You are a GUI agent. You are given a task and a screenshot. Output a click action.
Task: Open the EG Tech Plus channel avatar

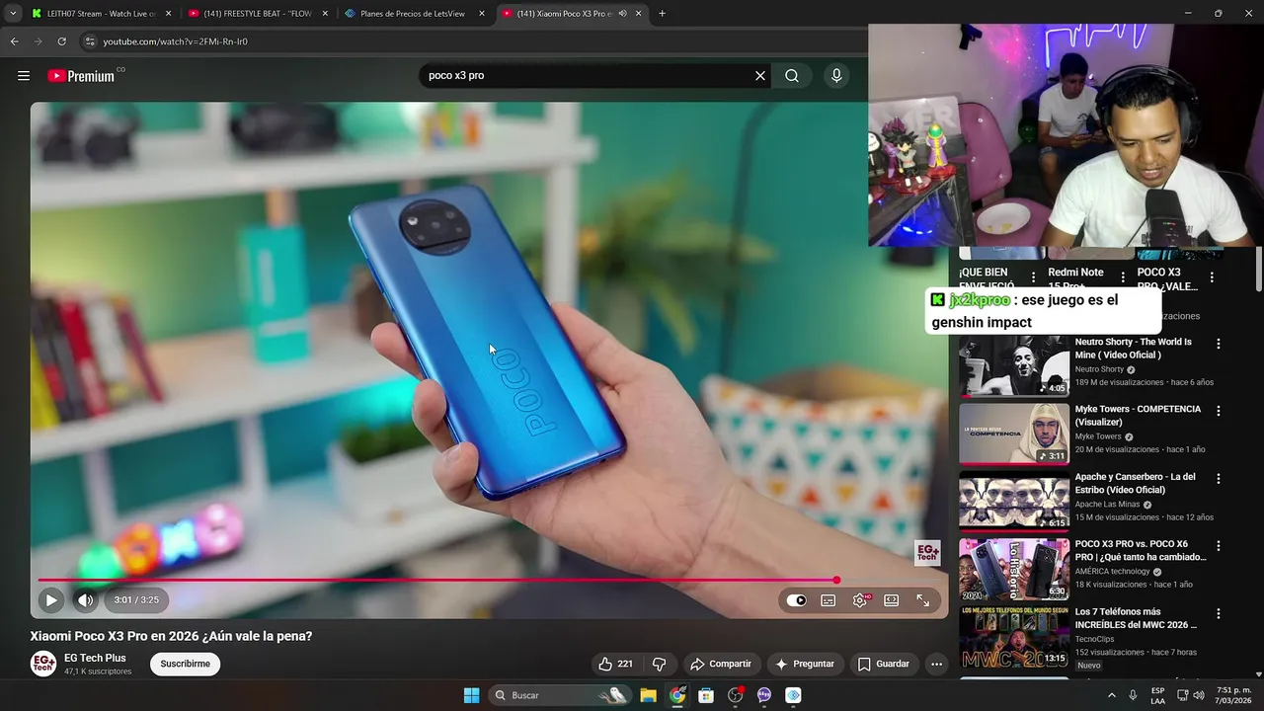coord(43,664)
